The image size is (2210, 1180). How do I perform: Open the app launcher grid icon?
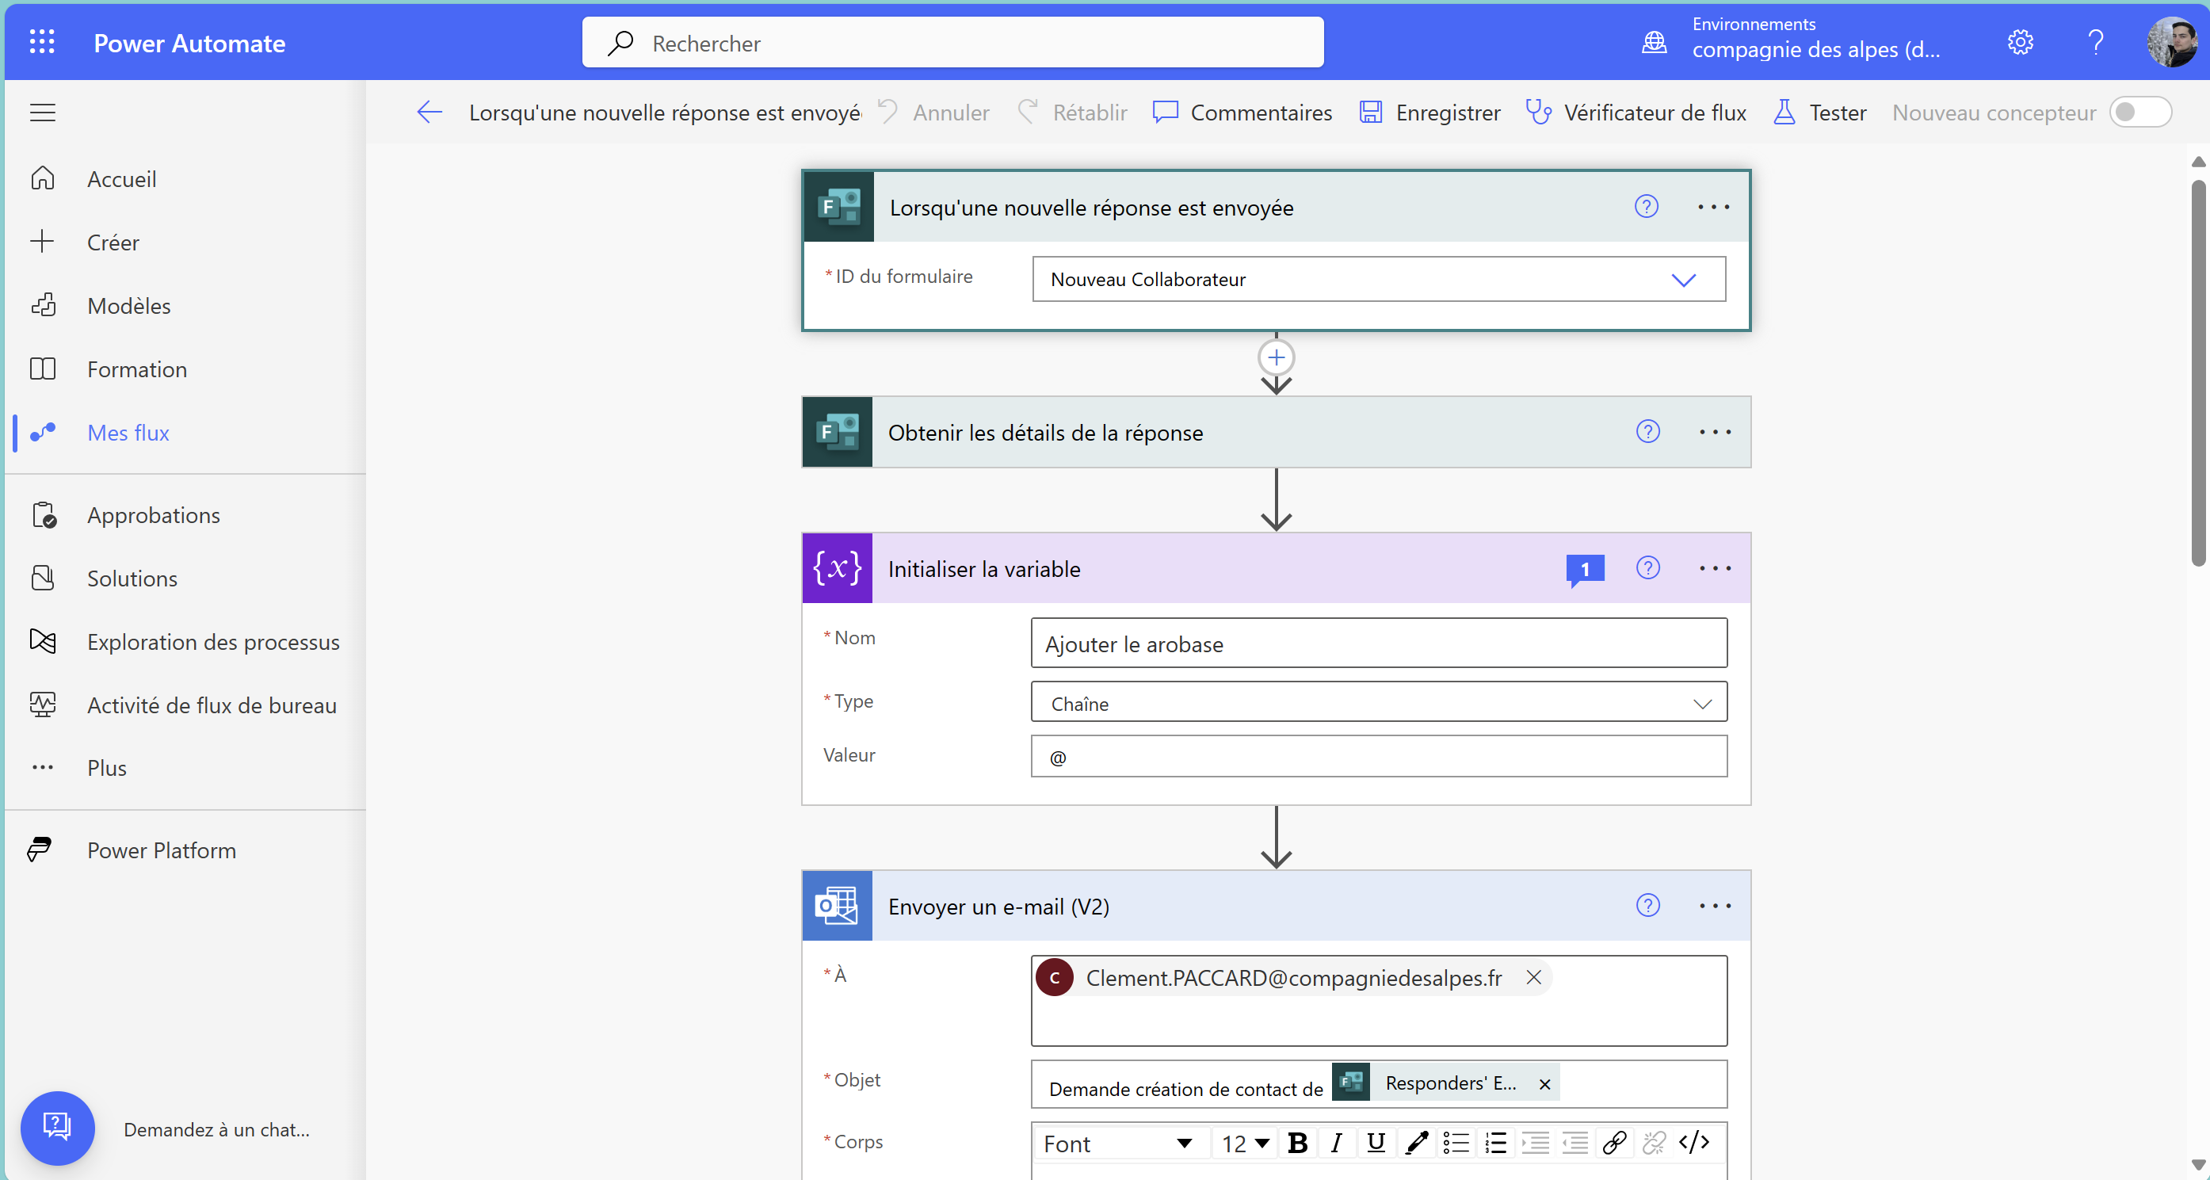click(42, 42)
